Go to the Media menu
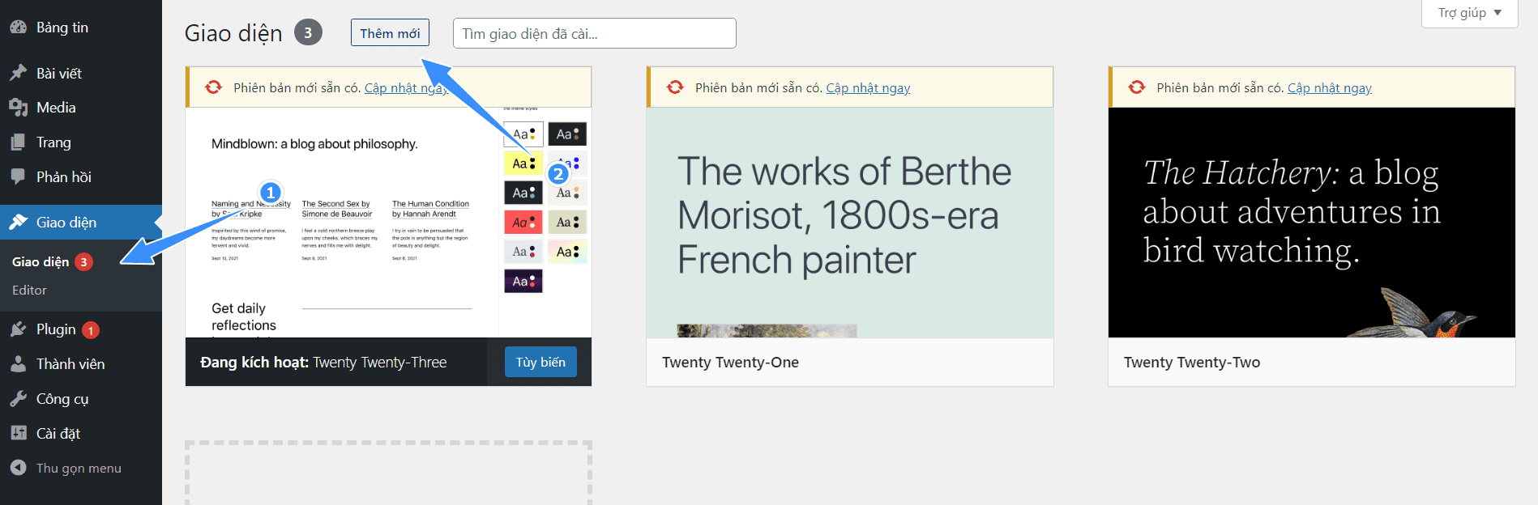Image resolution: width=1538 pixels, height=505 pixels. click(x=81, y=107)
